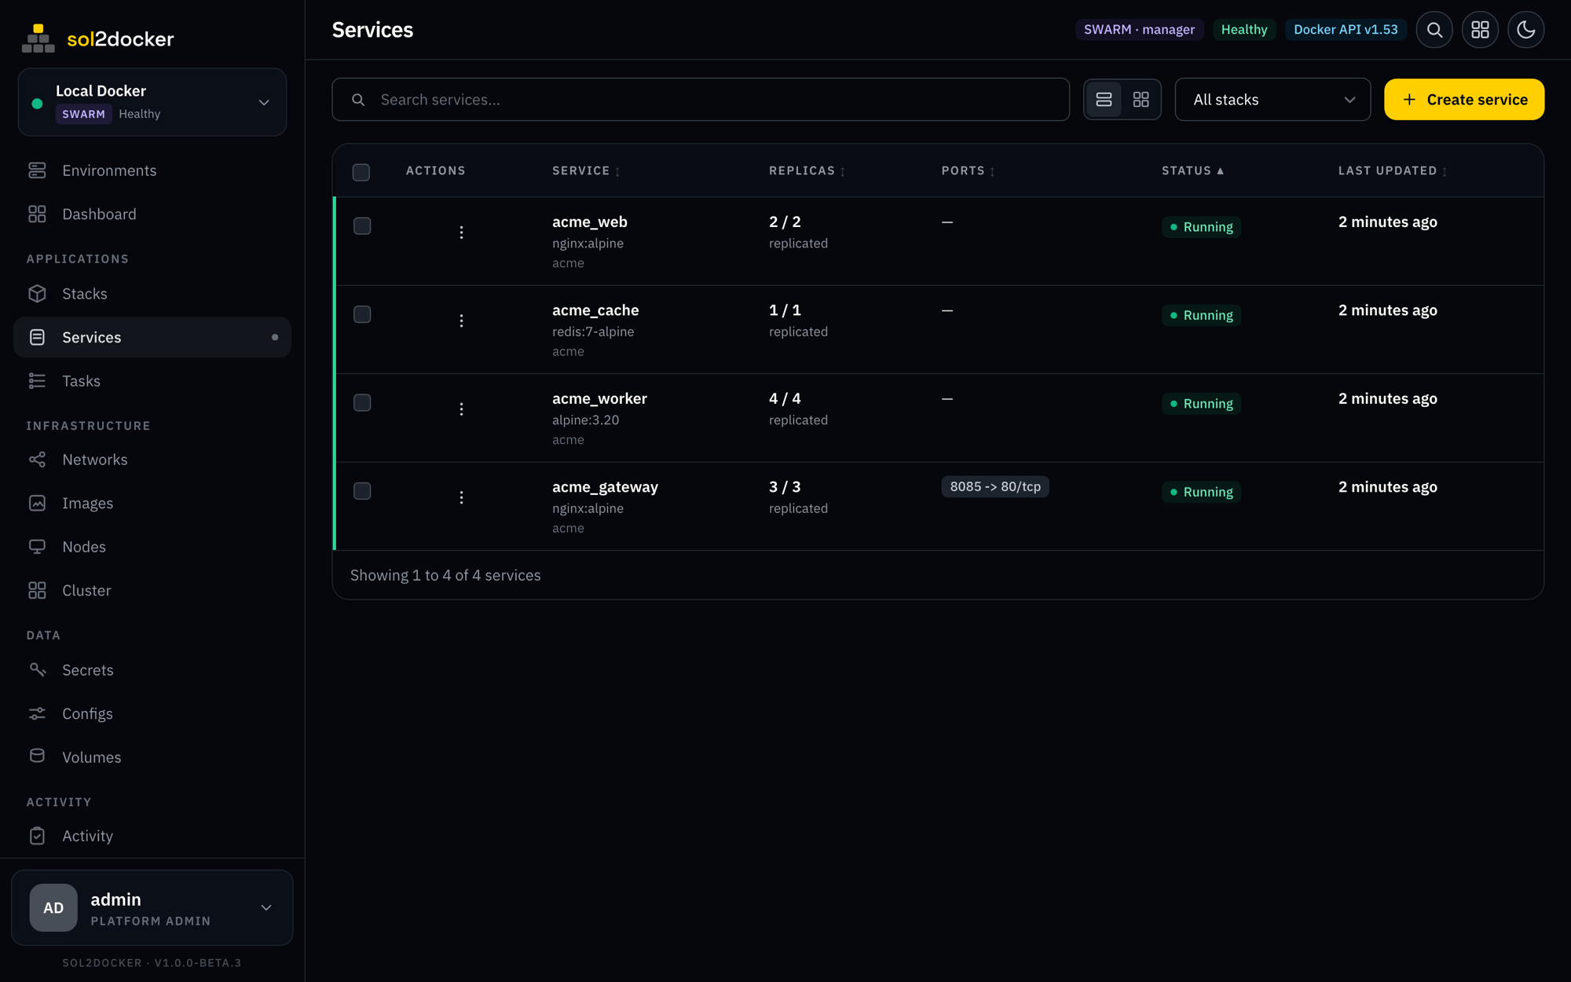Click Running status of acme_gateway
Image resolution: width=1571 pixels, height=982 pixels.
1201,492
